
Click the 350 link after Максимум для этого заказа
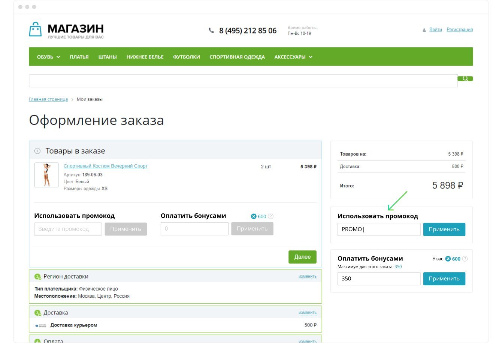coord(398,267)
